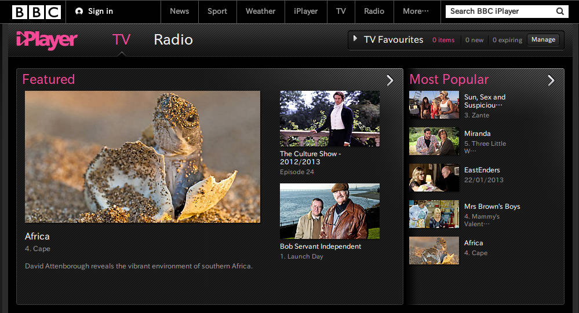Open the featured Africa title link

tap(37, 236)
